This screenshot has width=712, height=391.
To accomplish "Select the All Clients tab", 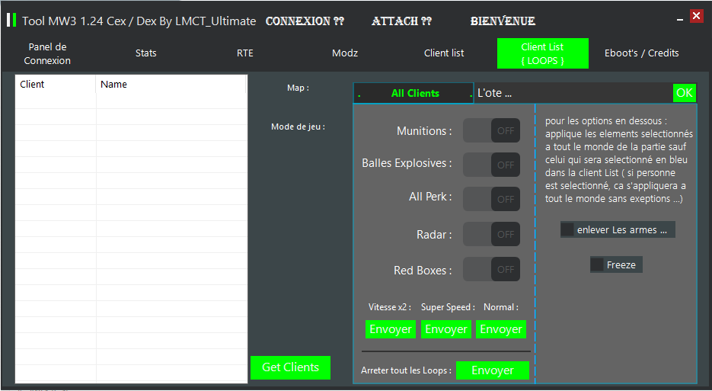I will point(413,93).
